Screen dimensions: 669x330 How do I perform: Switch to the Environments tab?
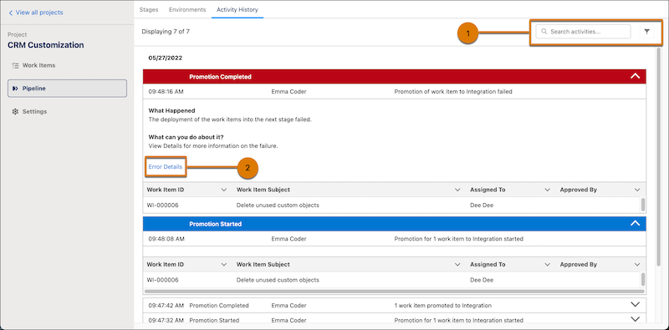point(187,9)
